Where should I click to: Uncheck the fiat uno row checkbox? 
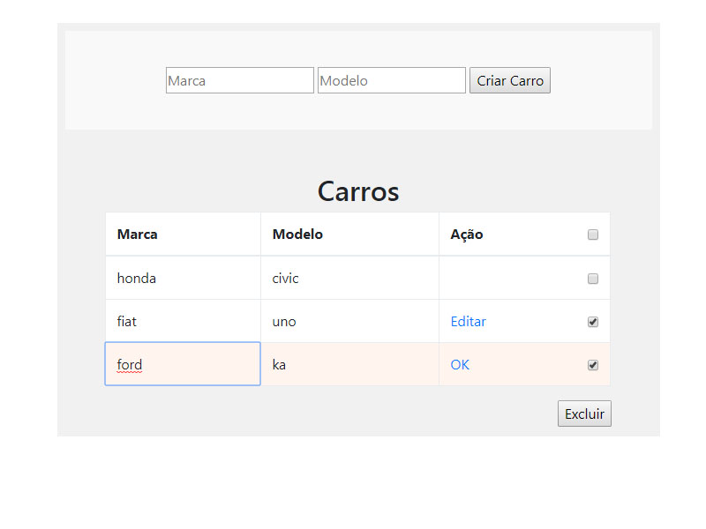coord(592,322)
